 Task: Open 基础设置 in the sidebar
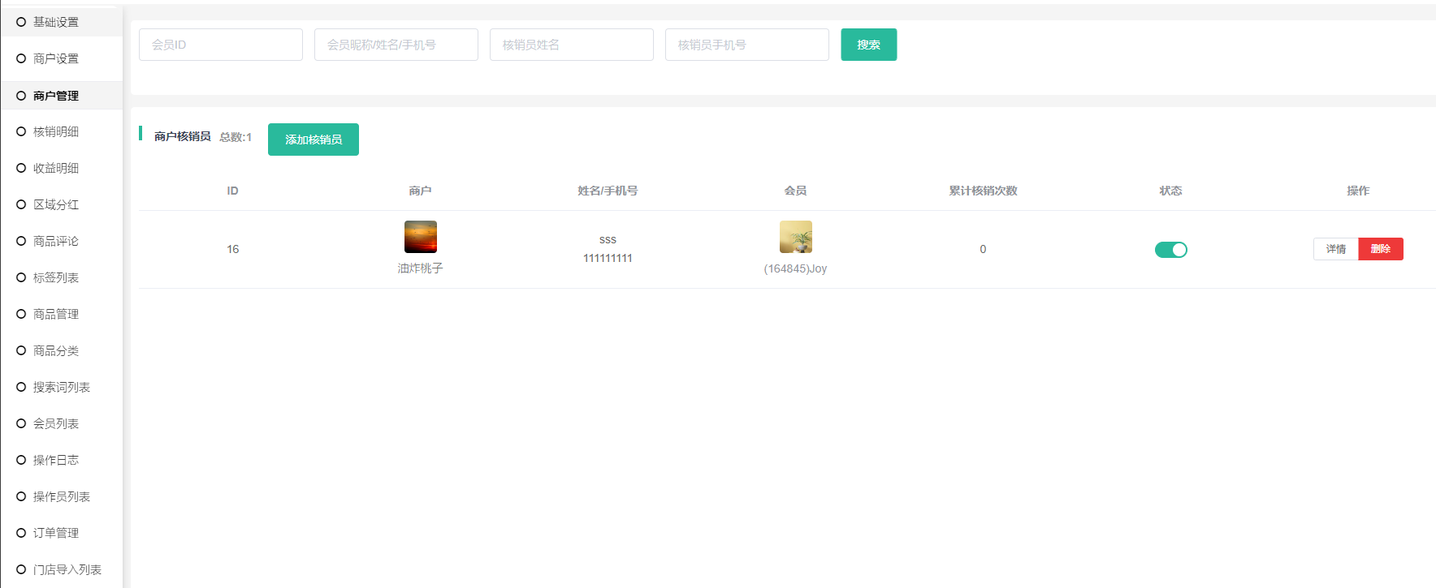pyautogui.click(x=55, y=22)
